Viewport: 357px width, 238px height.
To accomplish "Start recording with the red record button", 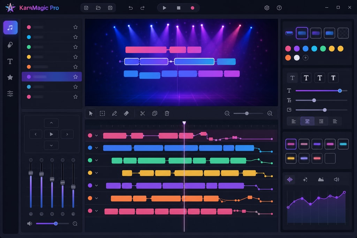I will tap(192, 8).
